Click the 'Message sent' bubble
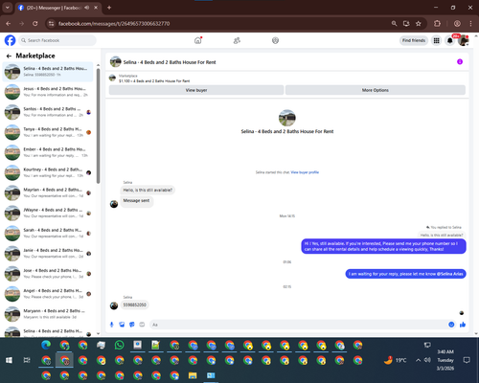The height and width of the screenshot is (383, 479). pos(136,201)
